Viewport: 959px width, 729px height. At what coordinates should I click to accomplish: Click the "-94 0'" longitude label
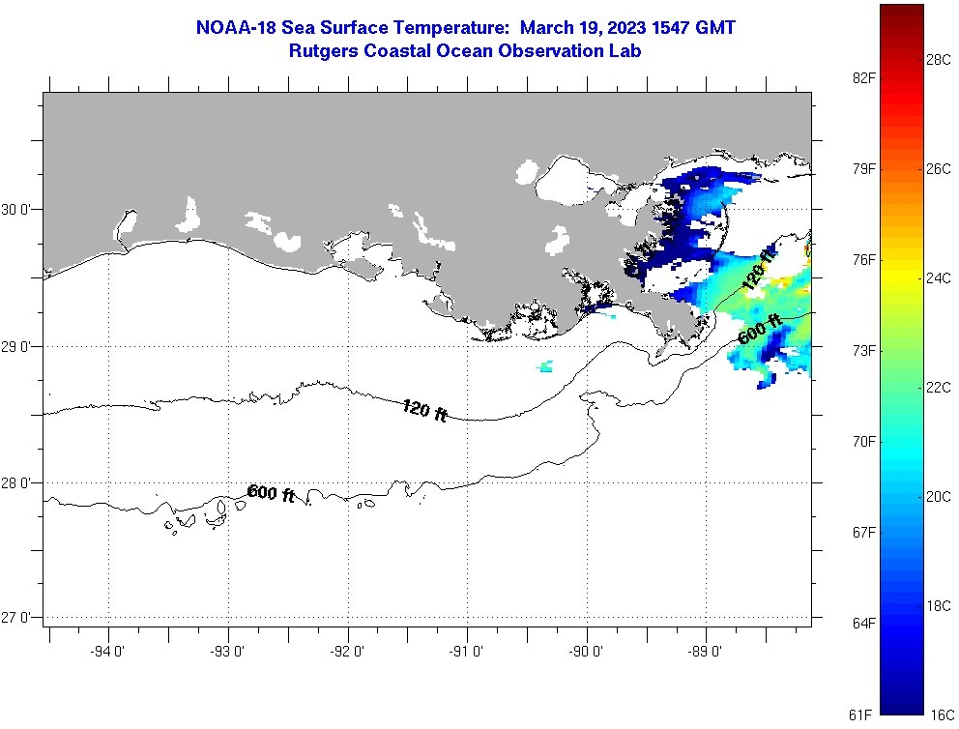coord(107,652)
